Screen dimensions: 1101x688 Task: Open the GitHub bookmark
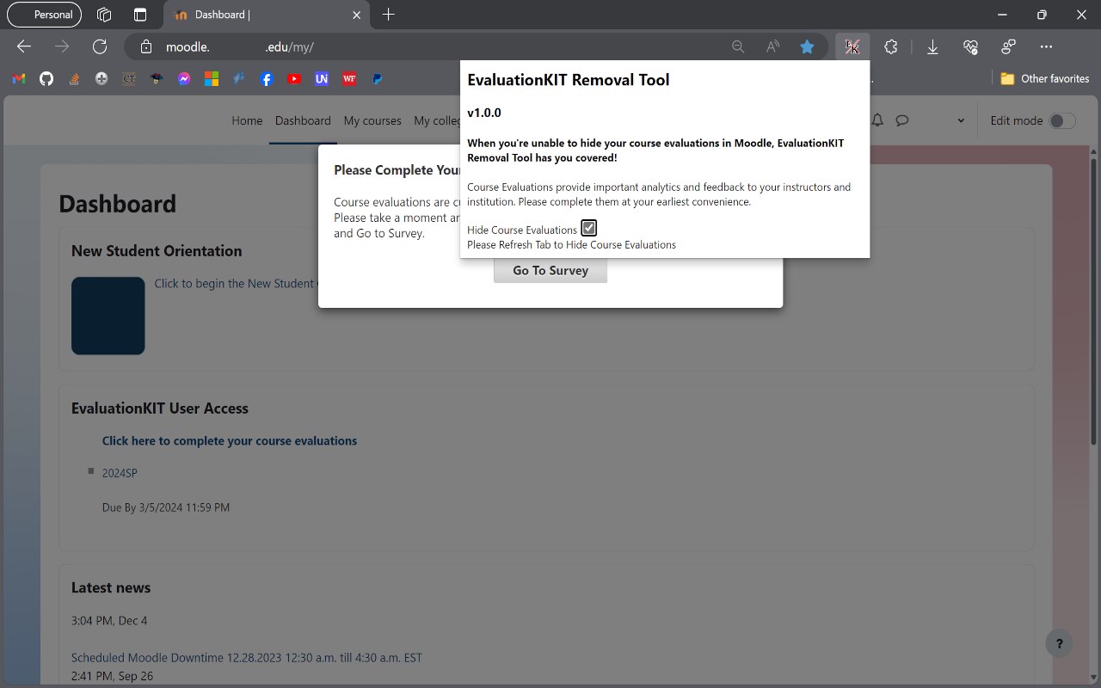coord(46,78)
